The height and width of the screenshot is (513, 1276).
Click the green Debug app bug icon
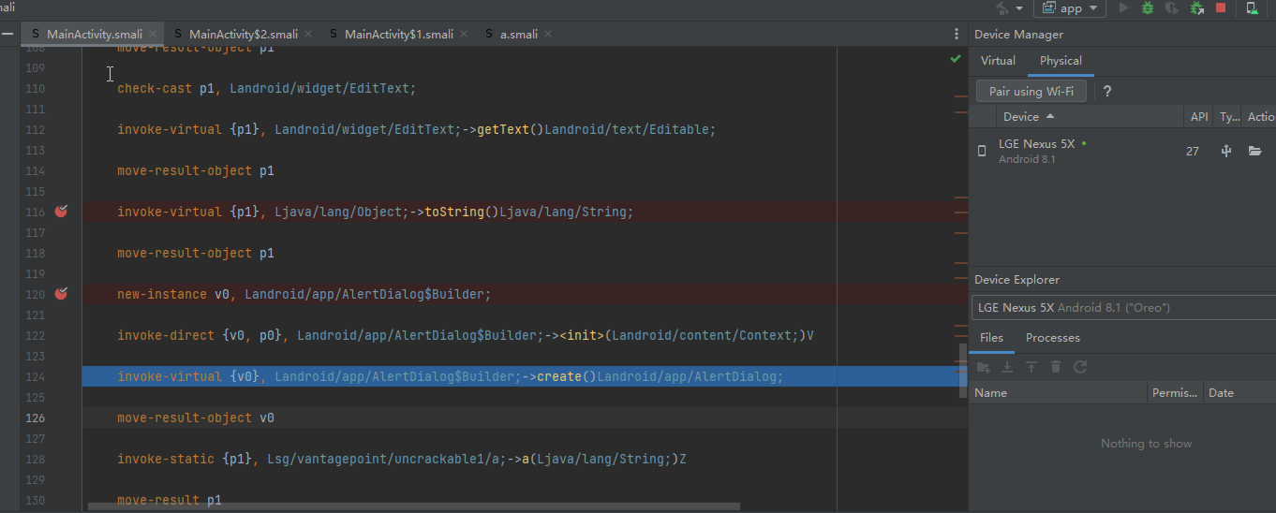[x=1148, y=7]
